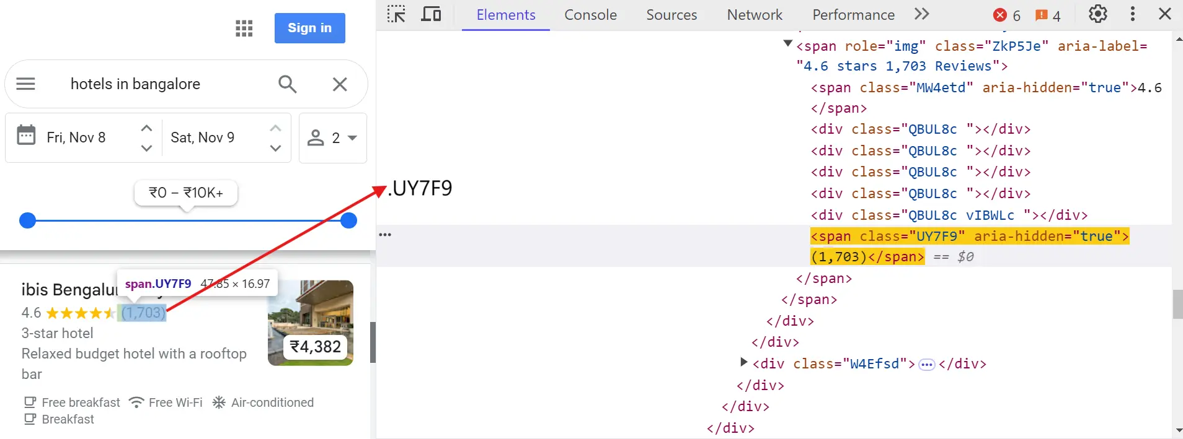1183x439 pixels.
Task: Clear the hotels in bangalore search
Action: (340, 84)
